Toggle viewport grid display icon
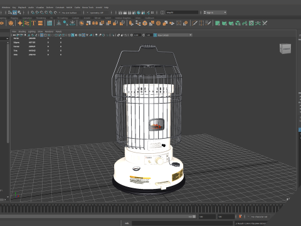This screenshot has height=226, width=301. coord(41,35)
